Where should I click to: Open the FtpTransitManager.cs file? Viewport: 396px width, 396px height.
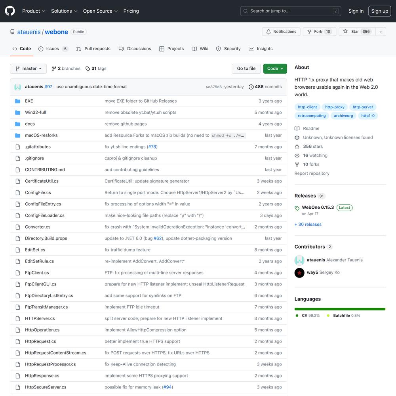click(46, 307)
